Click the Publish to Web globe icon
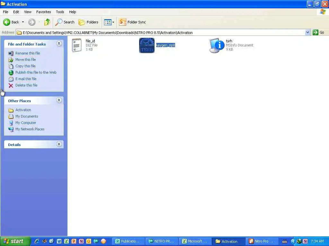Screen dimensions: 329x246 tap(11, 73)
